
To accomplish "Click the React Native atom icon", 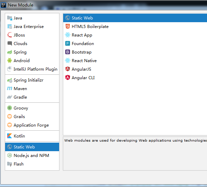I will [68, 60].
